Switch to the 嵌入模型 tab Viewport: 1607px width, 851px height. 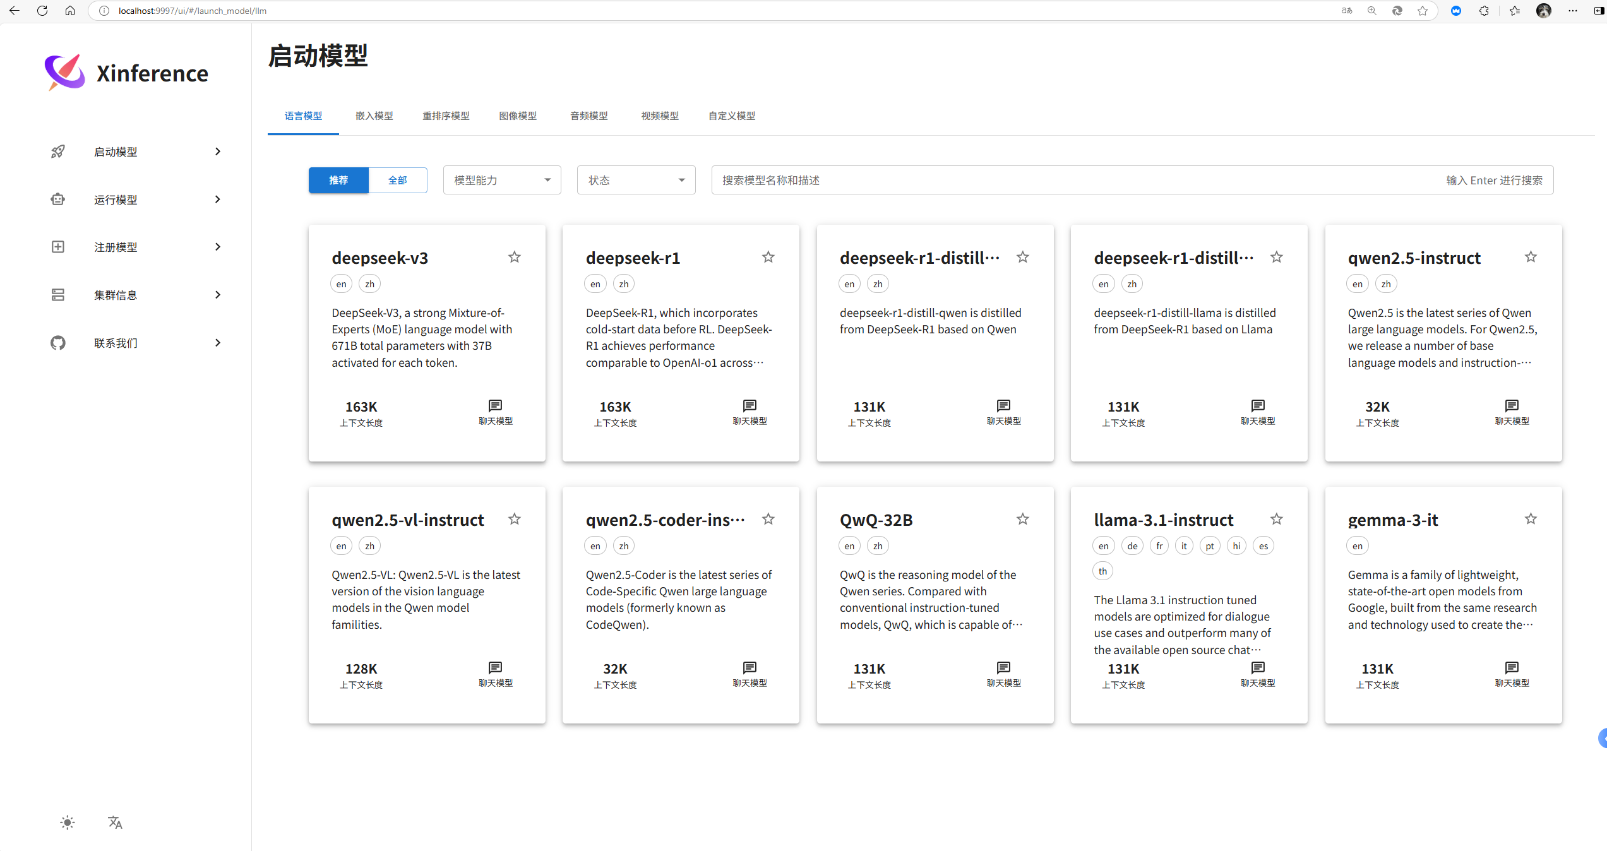[x=374, y=116]
